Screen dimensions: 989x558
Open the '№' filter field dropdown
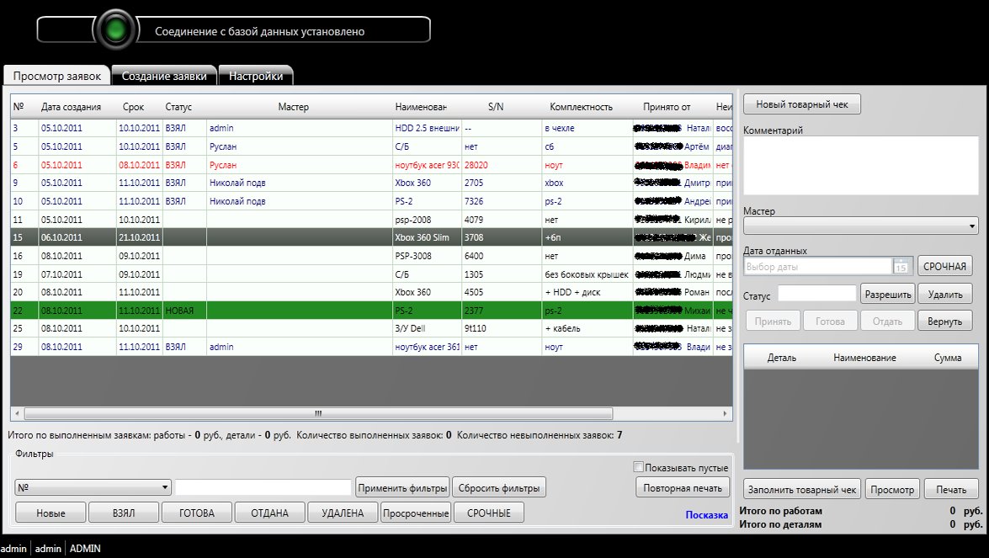(x=164, y=488)
